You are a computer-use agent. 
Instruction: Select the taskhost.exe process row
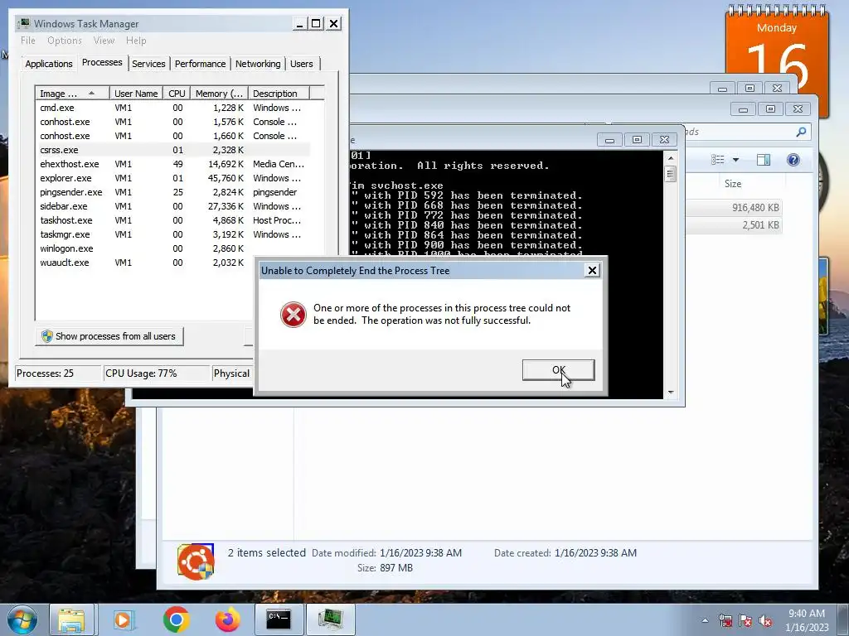[172, 220]
